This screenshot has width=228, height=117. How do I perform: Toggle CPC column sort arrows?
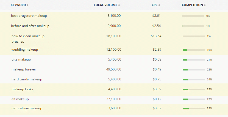(x=159, y=5)
